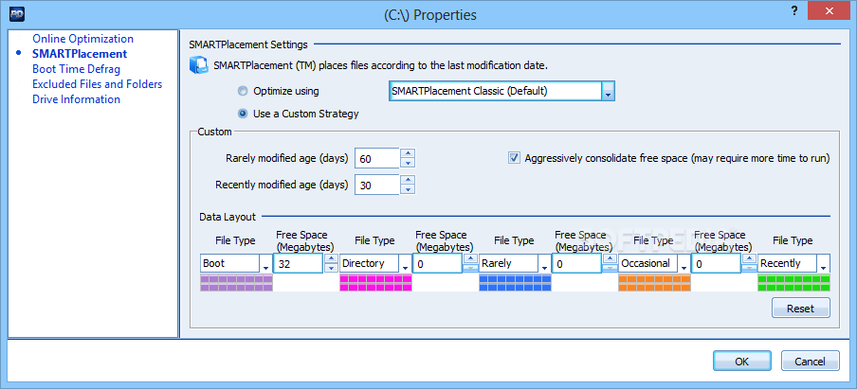
Task: Click the SMARTPlacement Settings heading
Action: [x=248, y=44]
